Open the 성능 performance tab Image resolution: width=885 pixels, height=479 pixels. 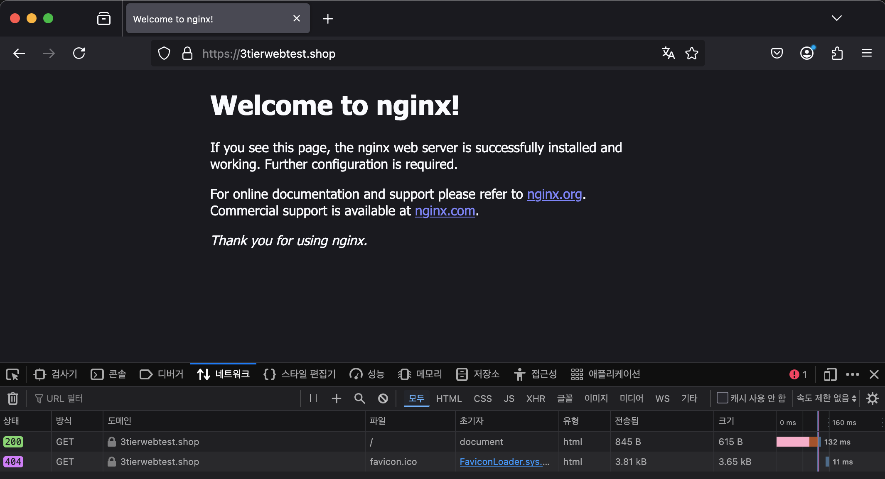[367, 374]
